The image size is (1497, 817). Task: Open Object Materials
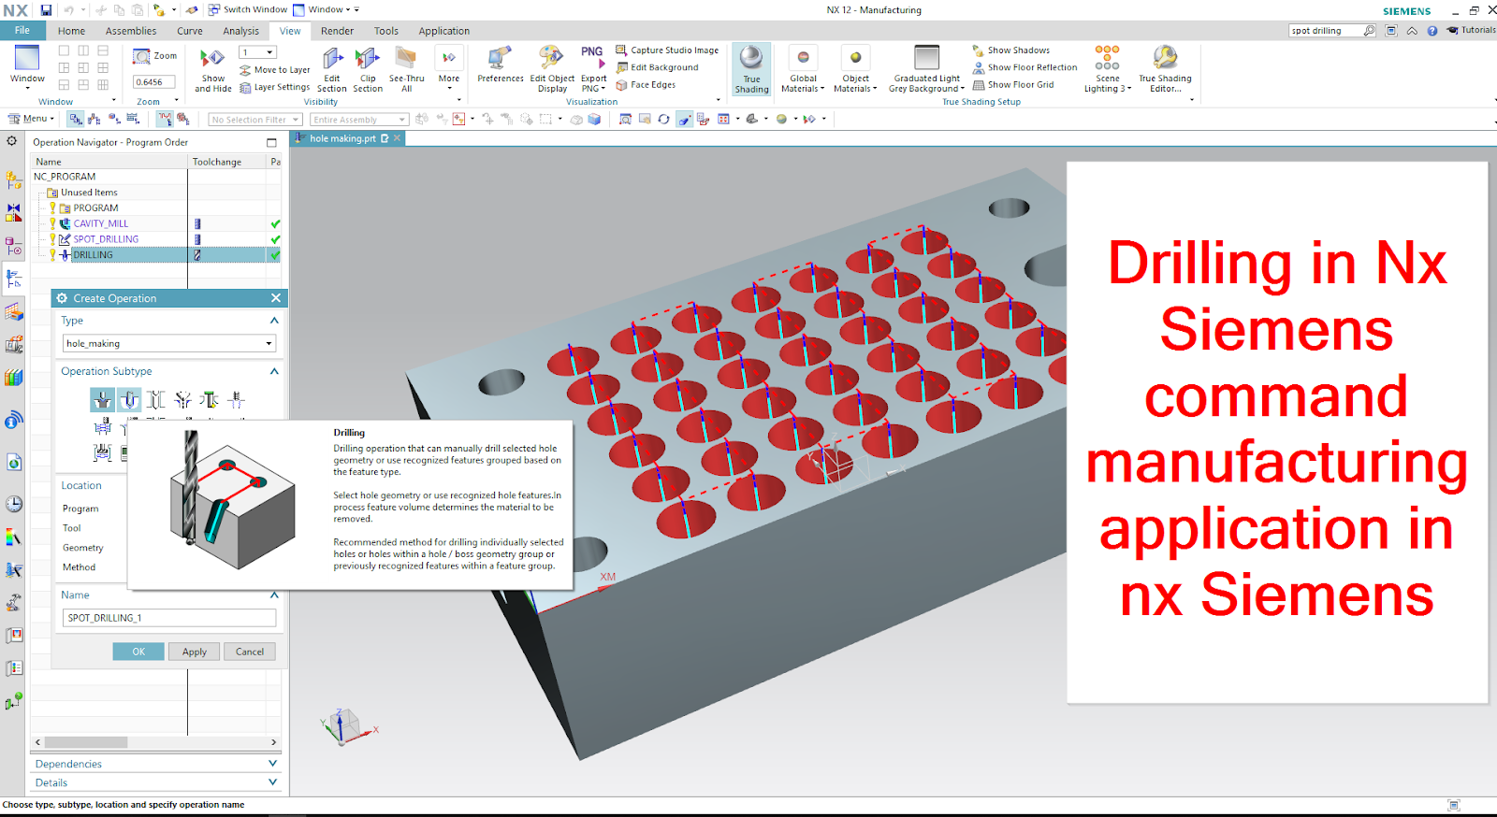pos(855,70)
